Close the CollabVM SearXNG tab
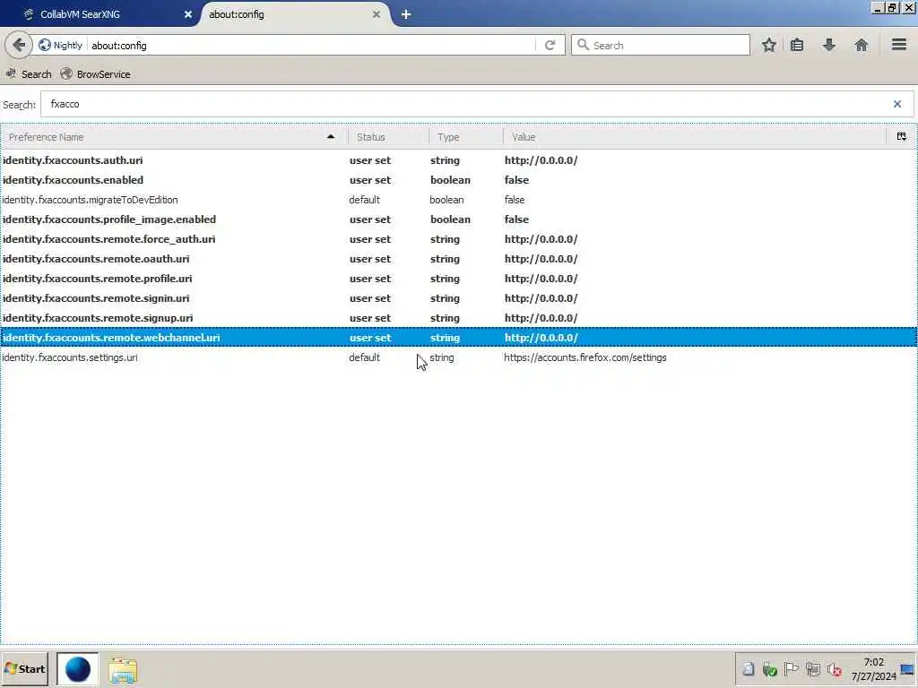Screen dimensions: 918x688 [x=188, y=14]
